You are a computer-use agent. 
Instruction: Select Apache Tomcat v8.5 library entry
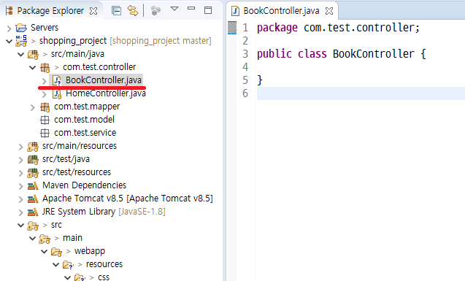point(128,199)
